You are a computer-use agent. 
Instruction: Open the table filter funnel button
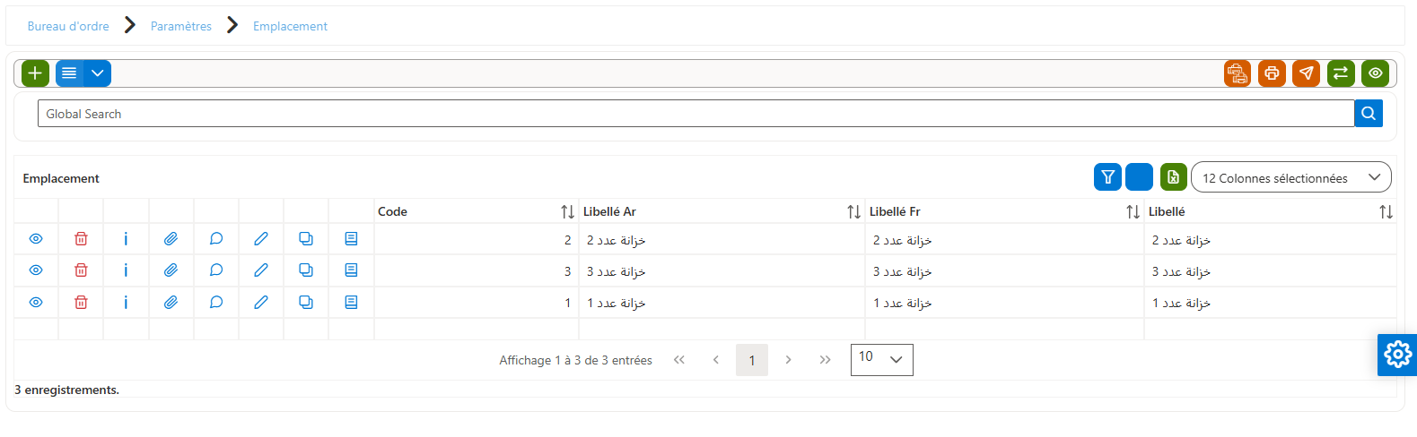click(x=1108, y=177)
